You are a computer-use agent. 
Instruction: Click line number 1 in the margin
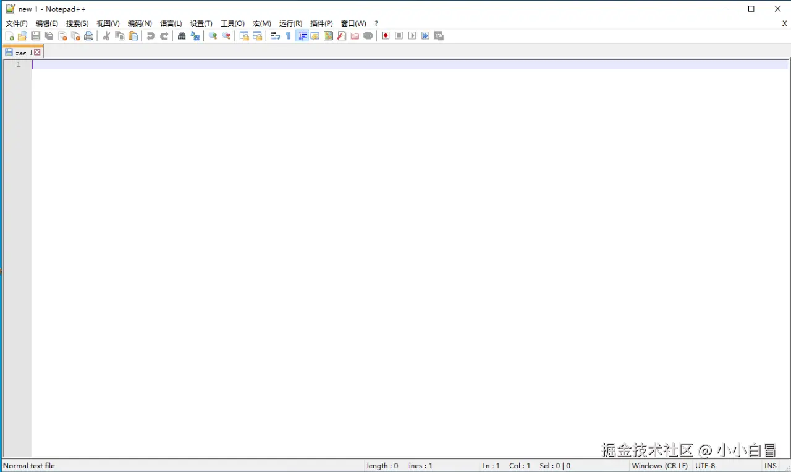[x=18, y=65]
